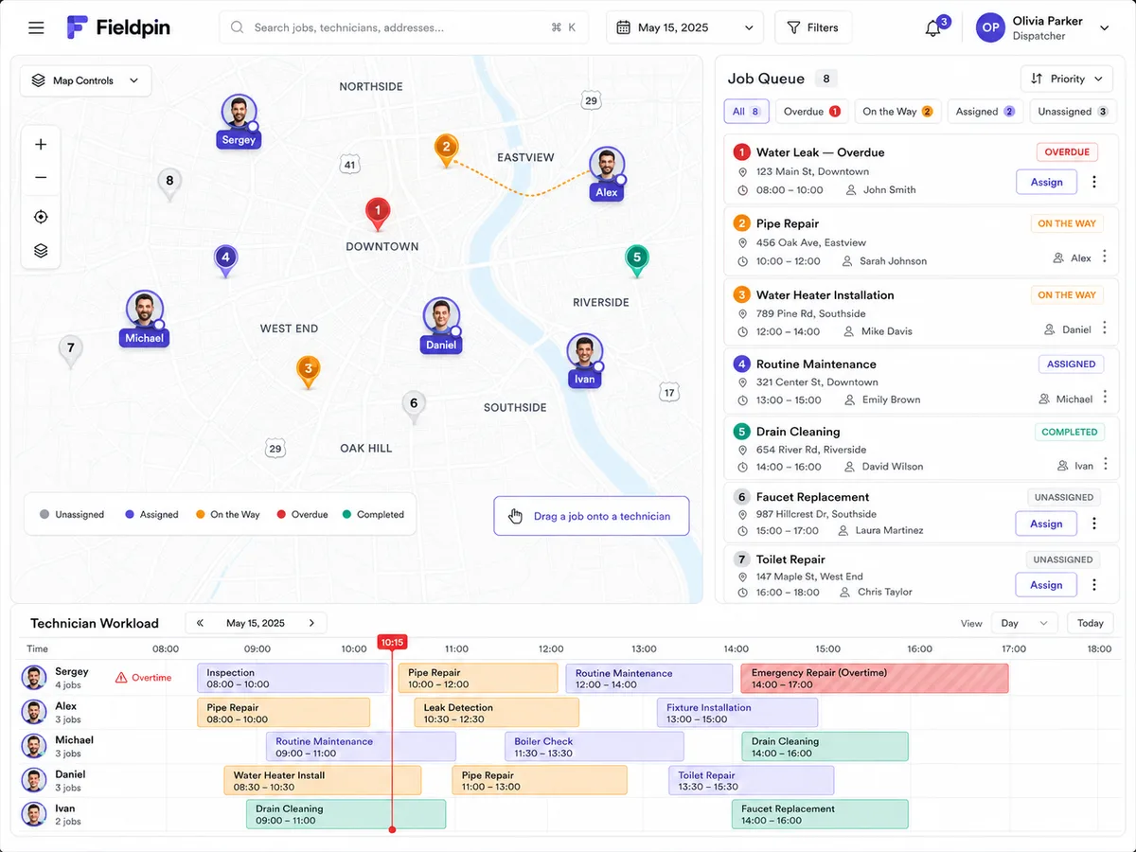Click Ivan's technician avatar on map
1136x852 pixels.
585,352
